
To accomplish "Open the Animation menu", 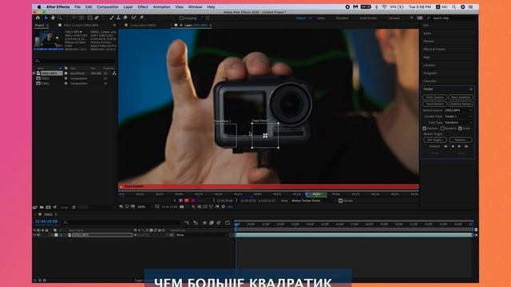I will (161, 7).
